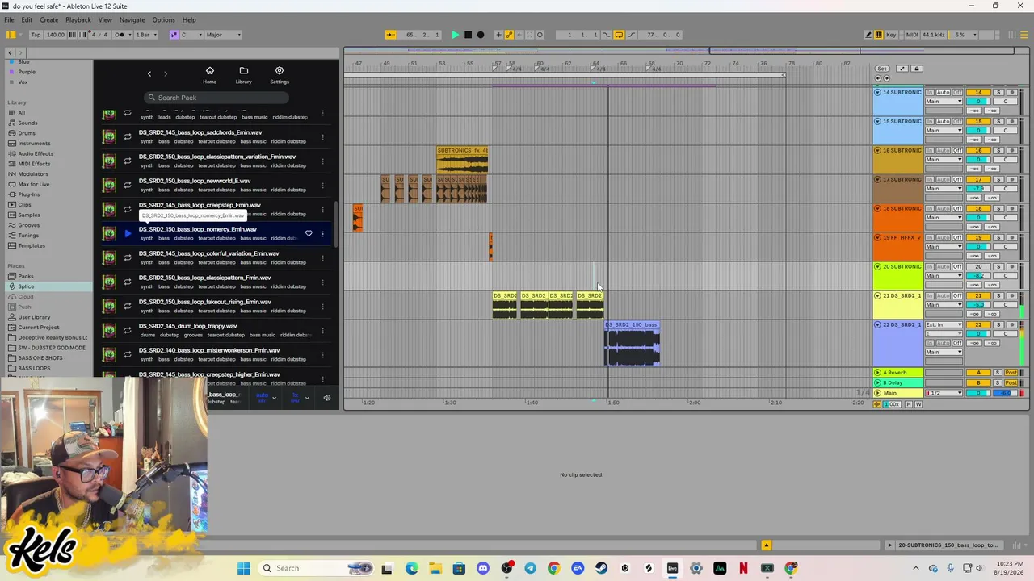Open Discord from the Windows taskbar
The height and width of the screenshot is (581, 1034).
pos(483,568)
